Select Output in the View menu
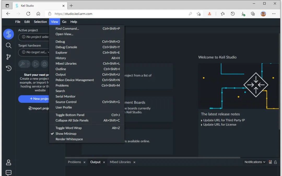 pos(87,75)
